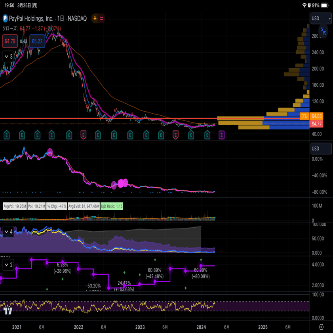Click the AvgVol: 19.26M label

click(x=15, y=206)
